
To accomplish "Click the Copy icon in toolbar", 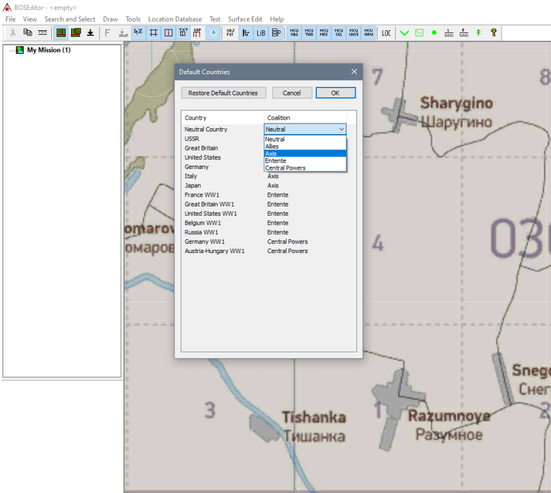I will point(28,32).
